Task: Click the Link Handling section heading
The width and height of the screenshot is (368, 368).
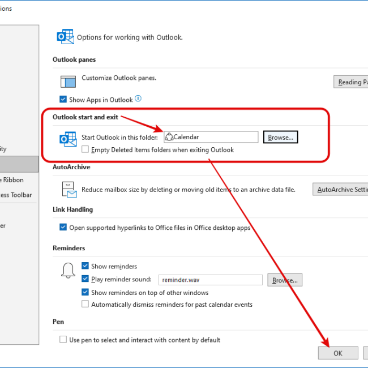Action: [x=73, y=209]
